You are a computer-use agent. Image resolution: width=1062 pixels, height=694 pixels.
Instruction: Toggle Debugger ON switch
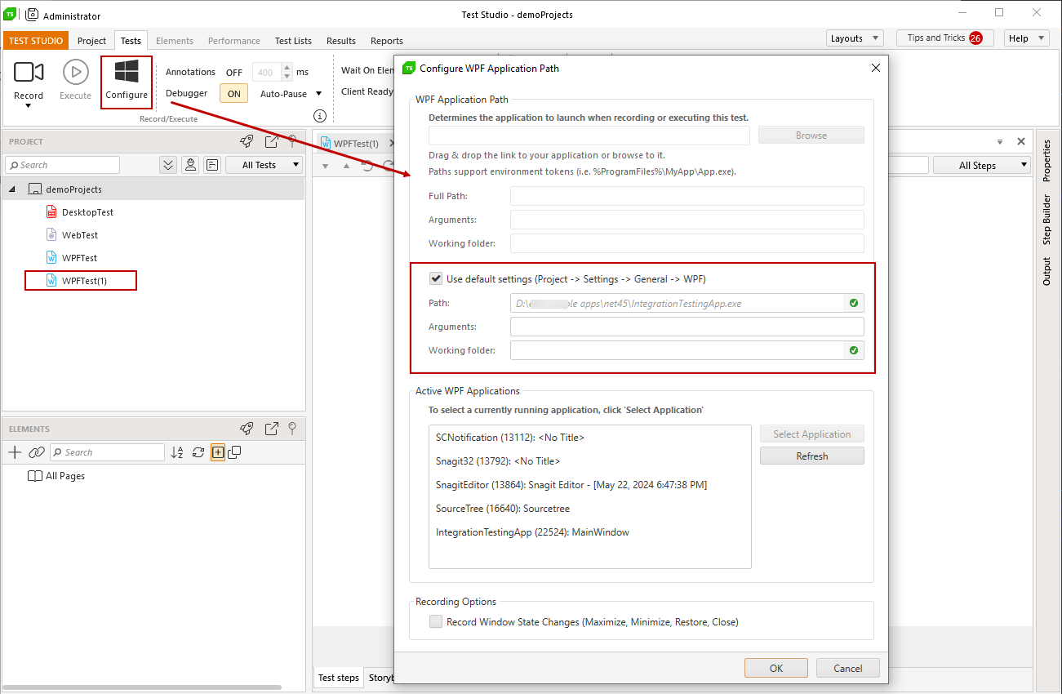click(x=234, y=94)
